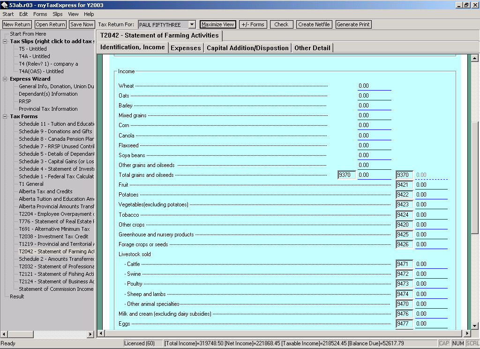Switch to Capital Addition/Dispostion tab
This screenshot has width=480, height=349.
pyautogui.click(x=247, y=48)
